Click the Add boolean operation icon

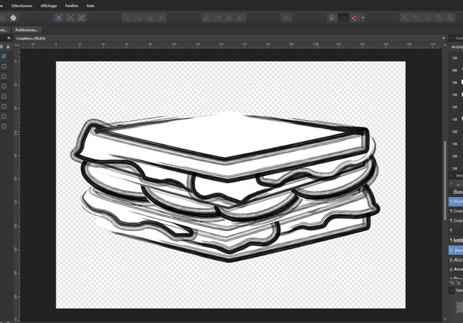click(405, 18)
